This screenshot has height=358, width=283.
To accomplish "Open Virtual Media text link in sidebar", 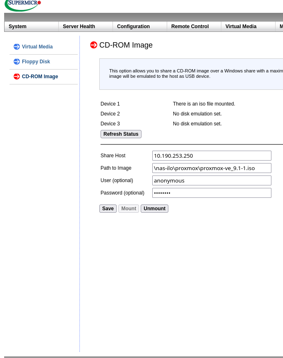I will click(x=37, y=47).
